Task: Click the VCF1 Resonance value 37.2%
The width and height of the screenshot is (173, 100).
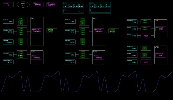Action: 8,62
